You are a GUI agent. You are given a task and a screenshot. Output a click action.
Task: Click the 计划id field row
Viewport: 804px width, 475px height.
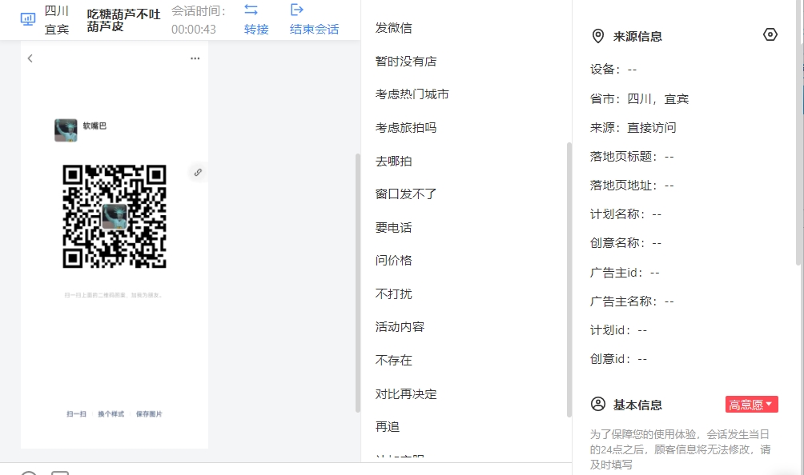pos(618,329)
